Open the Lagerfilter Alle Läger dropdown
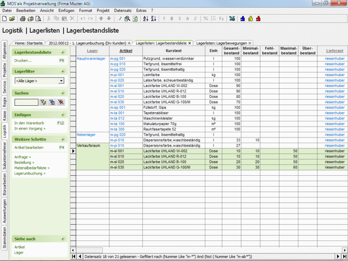348x261 pixels. [x=61, y=81]
